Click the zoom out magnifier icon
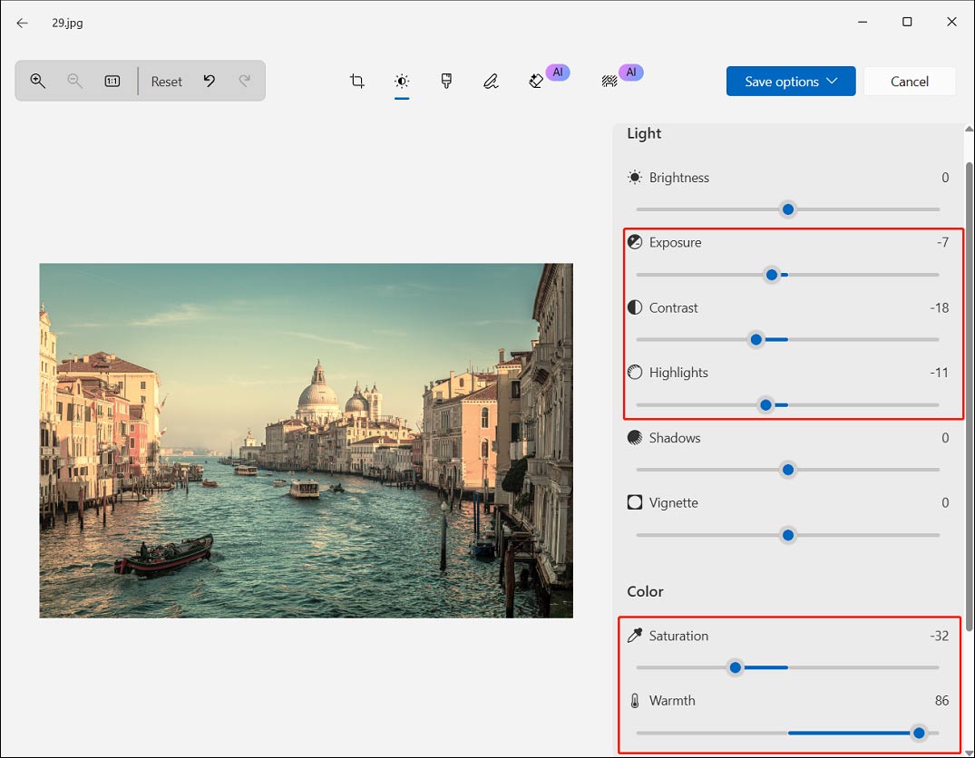The image size is (975, 758). [74, 81]
